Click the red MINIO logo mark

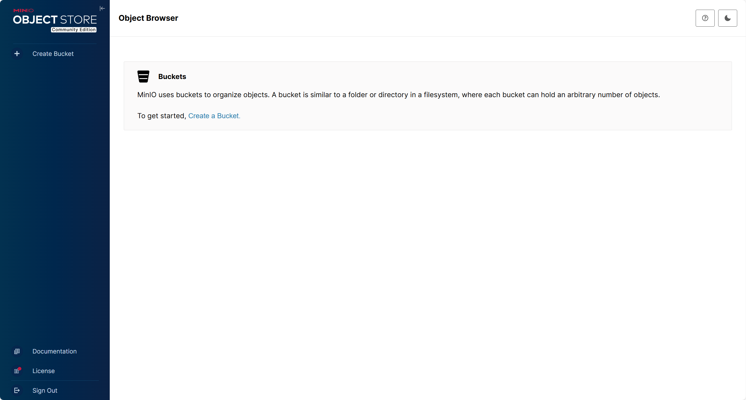pyautogui.click(x=23, y=10)
